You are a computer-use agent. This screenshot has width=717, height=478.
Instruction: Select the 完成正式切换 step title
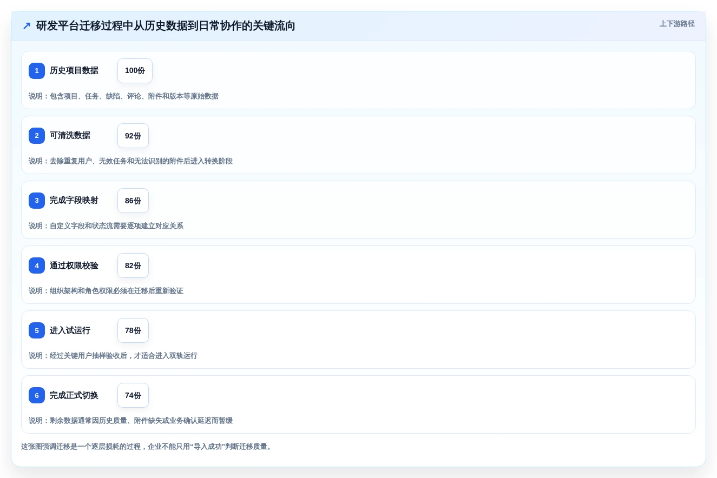[74, 395]
